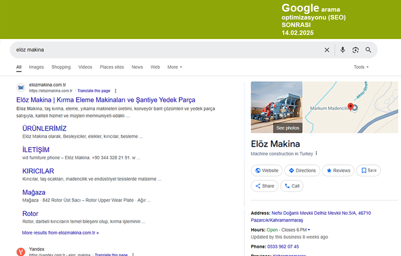The width and height of the screenshot is (401, 256).
Task: Open search by image camera icon
Action: tap(356, 50)
